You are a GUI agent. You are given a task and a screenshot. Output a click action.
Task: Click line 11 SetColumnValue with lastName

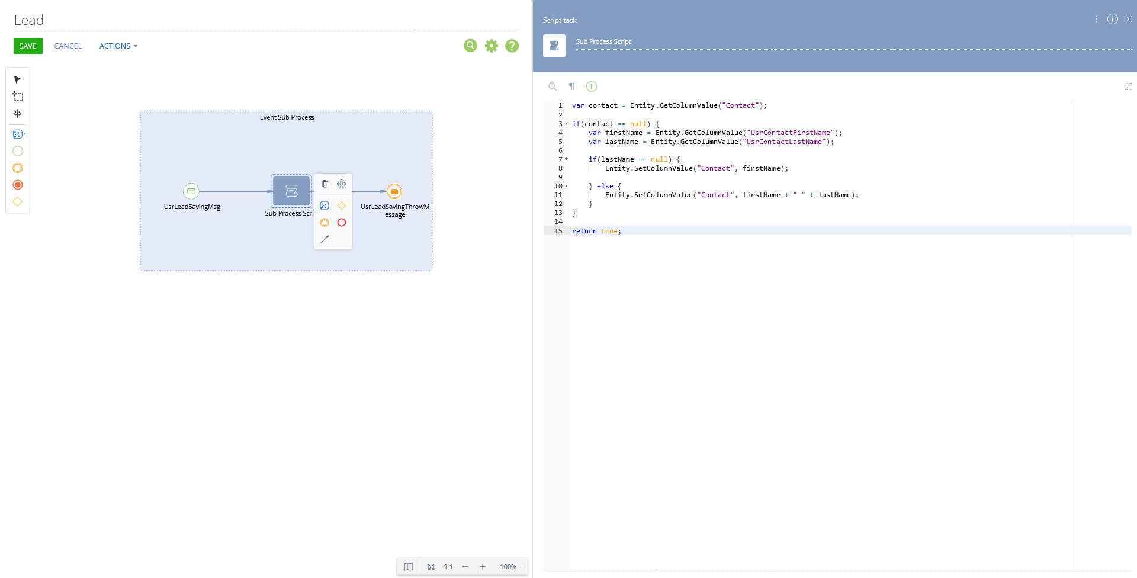pos(731,195)
